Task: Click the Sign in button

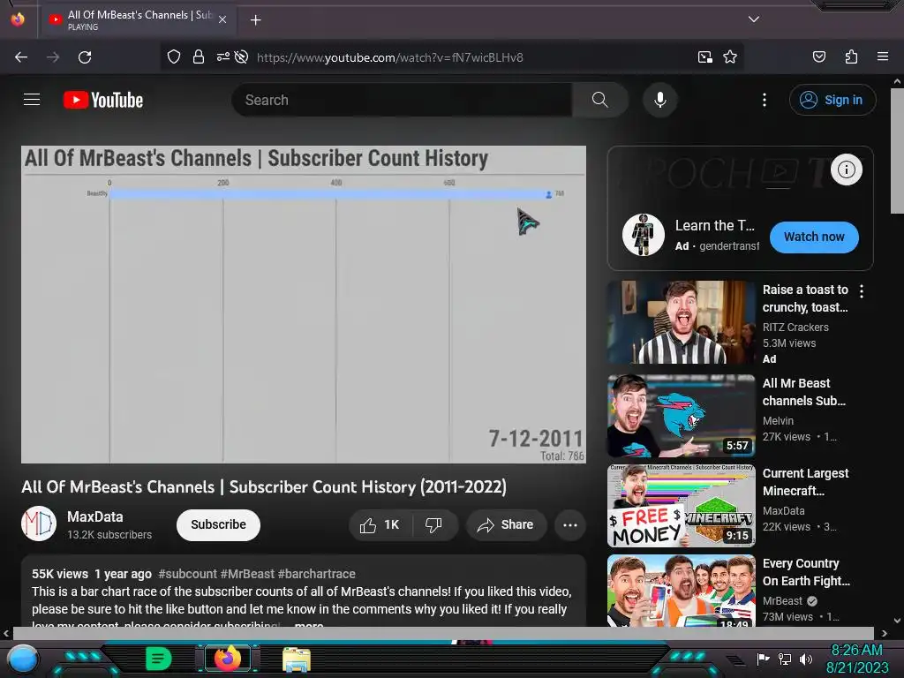Action: [x=832, y=100]
